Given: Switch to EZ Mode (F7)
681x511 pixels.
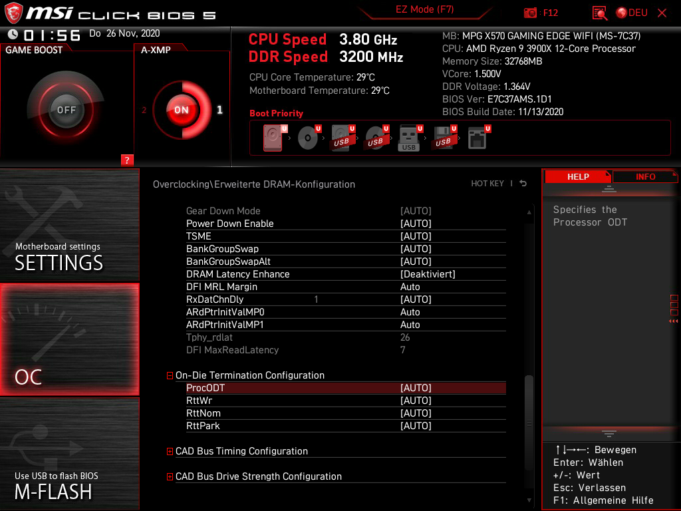Looking at the screenshot, I should point(425,9).
